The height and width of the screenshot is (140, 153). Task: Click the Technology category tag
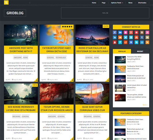(x=61, y=58)
